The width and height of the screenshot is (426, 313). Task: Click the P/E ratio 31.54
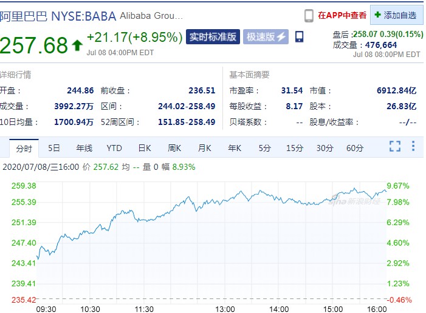pos(292,90)
